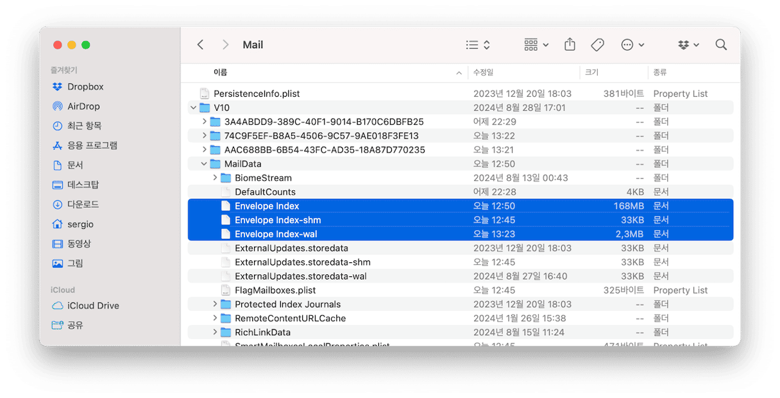The width and height of the screenshot is (780, 398).
Task: Expand the 3A4ABDD9-389C-40F1 folder
Action: [204, 122]
